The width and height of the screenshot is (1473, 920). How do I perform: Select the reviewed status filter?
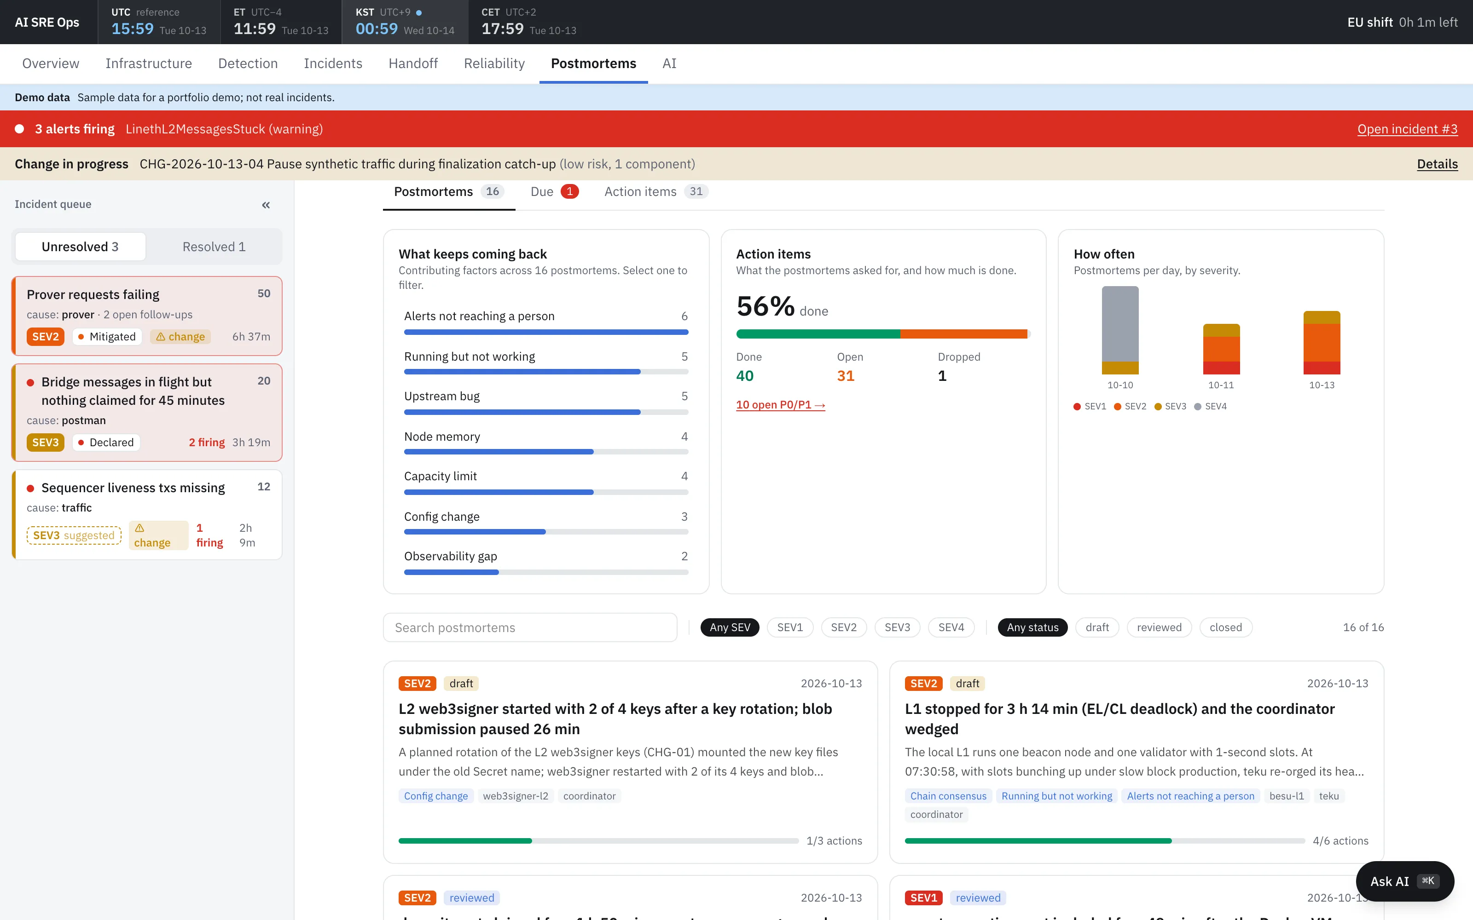point(1159,627)
